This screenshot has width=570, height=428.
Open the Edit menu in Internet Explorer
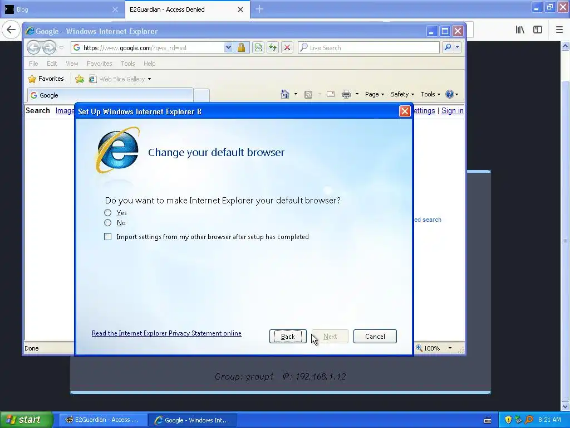[52, 64]
